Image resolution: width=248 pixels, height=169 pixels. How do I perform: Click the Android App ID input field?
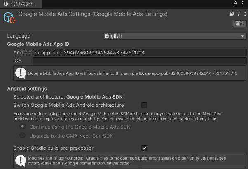[139, 52]
